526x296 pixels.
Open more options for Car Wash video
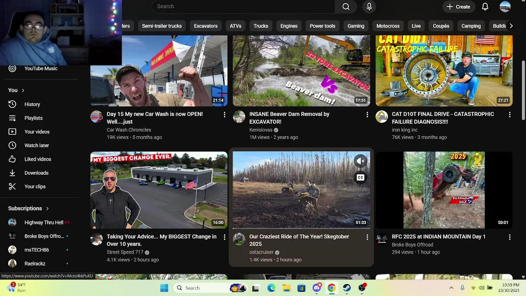point(224,115)
